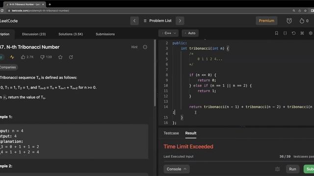Add problem to favorites star
Viewport: 314px width, 176px height.
pos(60,57)
